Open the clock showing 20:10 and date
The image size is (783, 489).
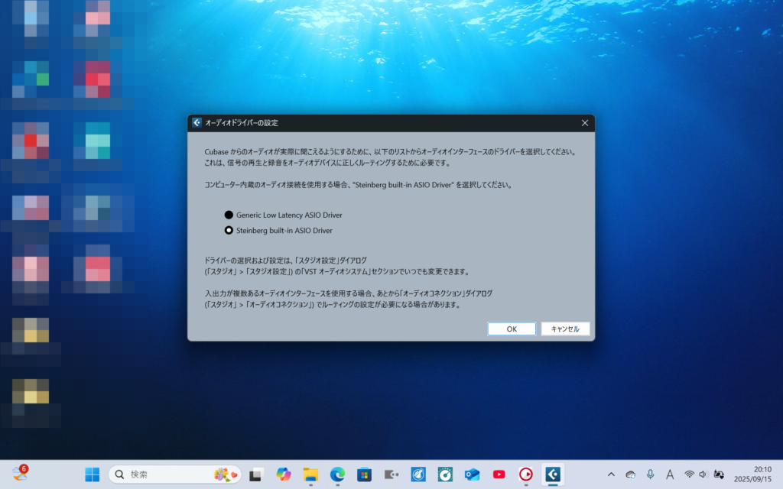point(752,474)
